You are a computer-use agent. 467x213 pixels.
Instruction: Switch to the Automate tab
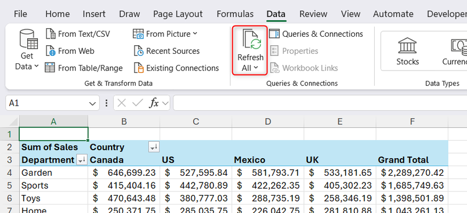click(x=393, y=14)
